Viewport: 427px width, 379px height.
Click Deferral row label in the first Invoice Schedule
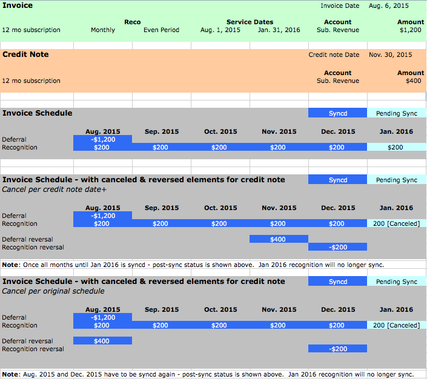(x=14, y=140)
